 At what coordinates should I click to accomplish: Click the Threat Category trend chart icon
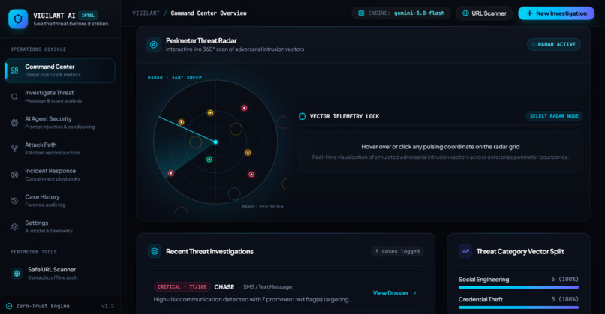click(465, 251)
